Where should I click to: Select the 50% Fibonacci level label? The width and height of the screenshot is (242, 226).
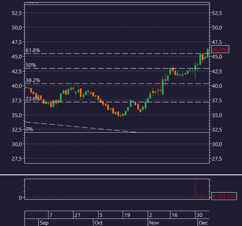tap(31, 65)
